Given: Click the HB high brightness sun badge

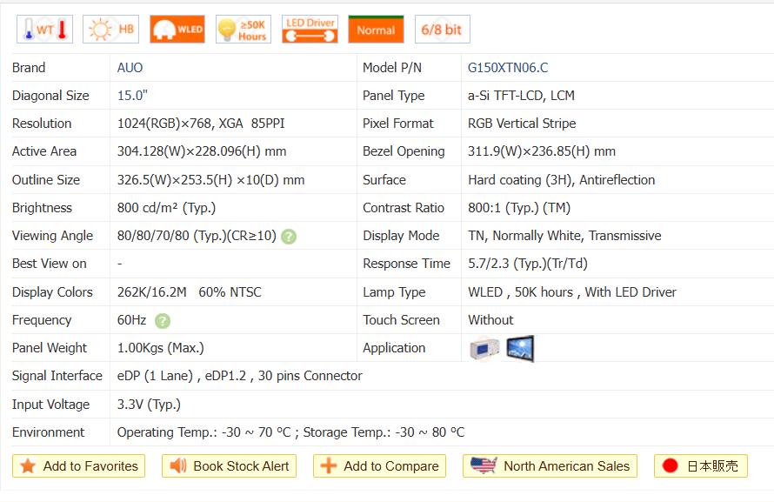Looking at the screenshot, I should coord(110,30).
